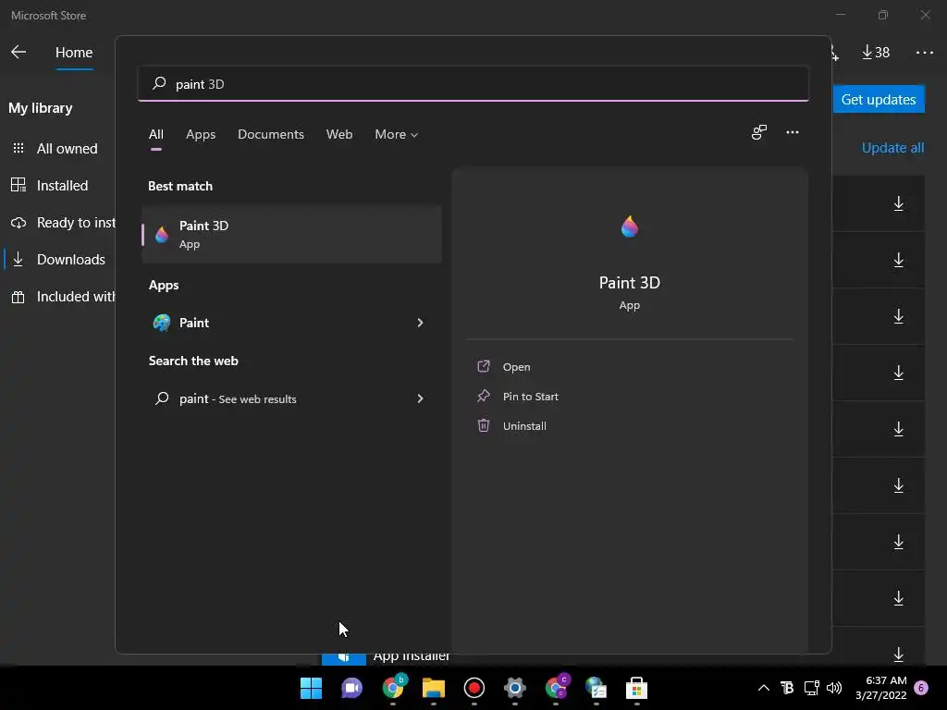
Task: Open the Home tab in Microsoft Store
Action: click(x=74, y=53)
